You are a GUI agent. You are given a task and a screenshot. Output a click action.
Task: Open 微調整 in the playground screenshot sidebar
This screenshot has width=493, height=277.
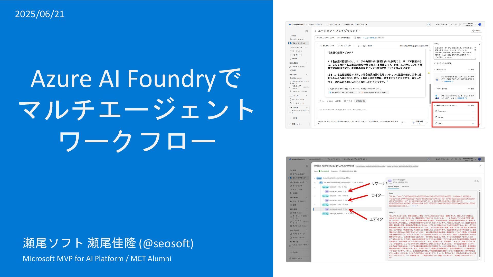click(x=293, y=59)
